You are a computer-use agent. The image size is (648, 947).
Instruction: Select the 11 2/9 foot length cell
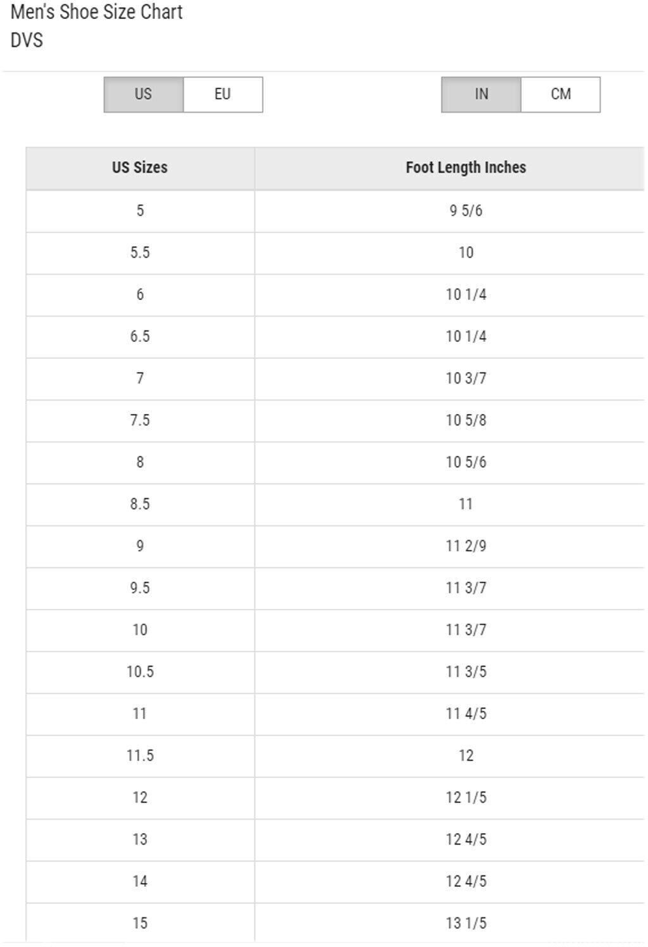pos(466,546)
